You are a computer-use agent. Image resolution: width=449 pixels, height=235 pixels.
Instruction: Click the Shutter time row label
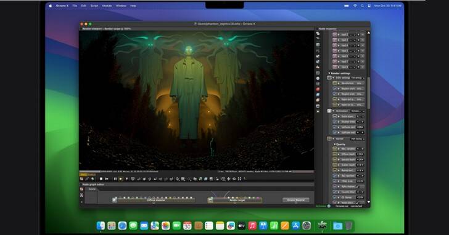click(x=348, y=122)
